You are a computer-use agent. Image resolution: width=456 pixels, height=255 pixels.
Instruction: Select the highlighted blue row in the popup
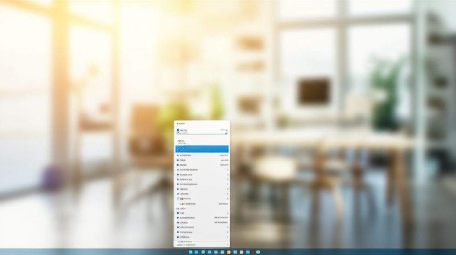tap(202, 149)
